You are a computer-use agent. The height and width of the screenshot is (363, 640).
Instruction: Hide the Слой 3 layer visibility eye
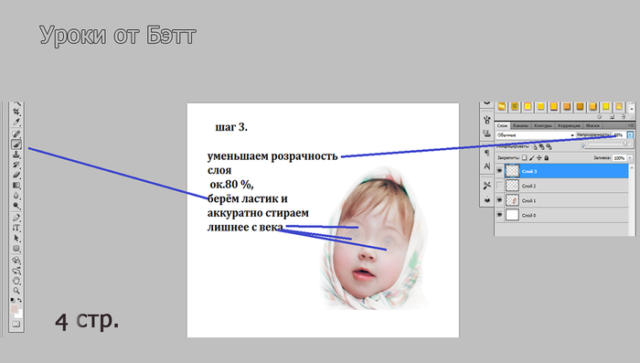[x=499, y=171]
